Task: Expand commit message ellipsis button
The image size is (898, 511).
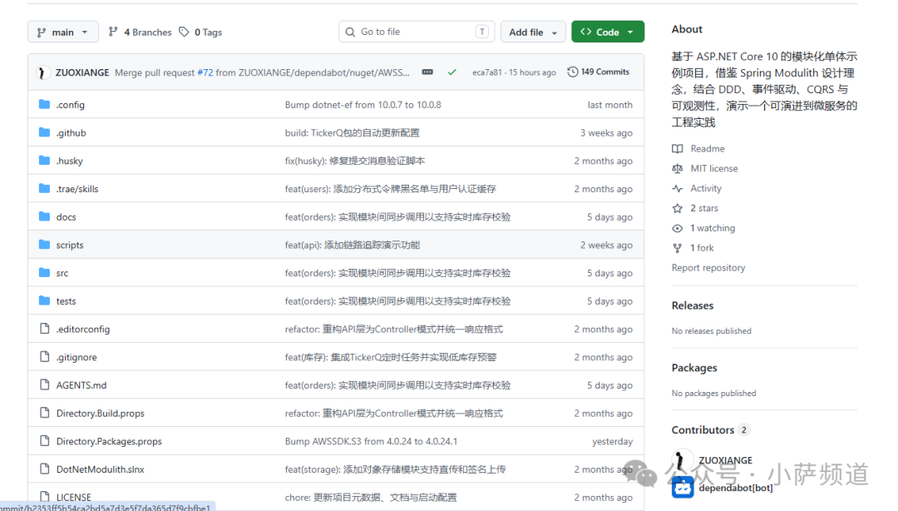Action: (427, 72)
